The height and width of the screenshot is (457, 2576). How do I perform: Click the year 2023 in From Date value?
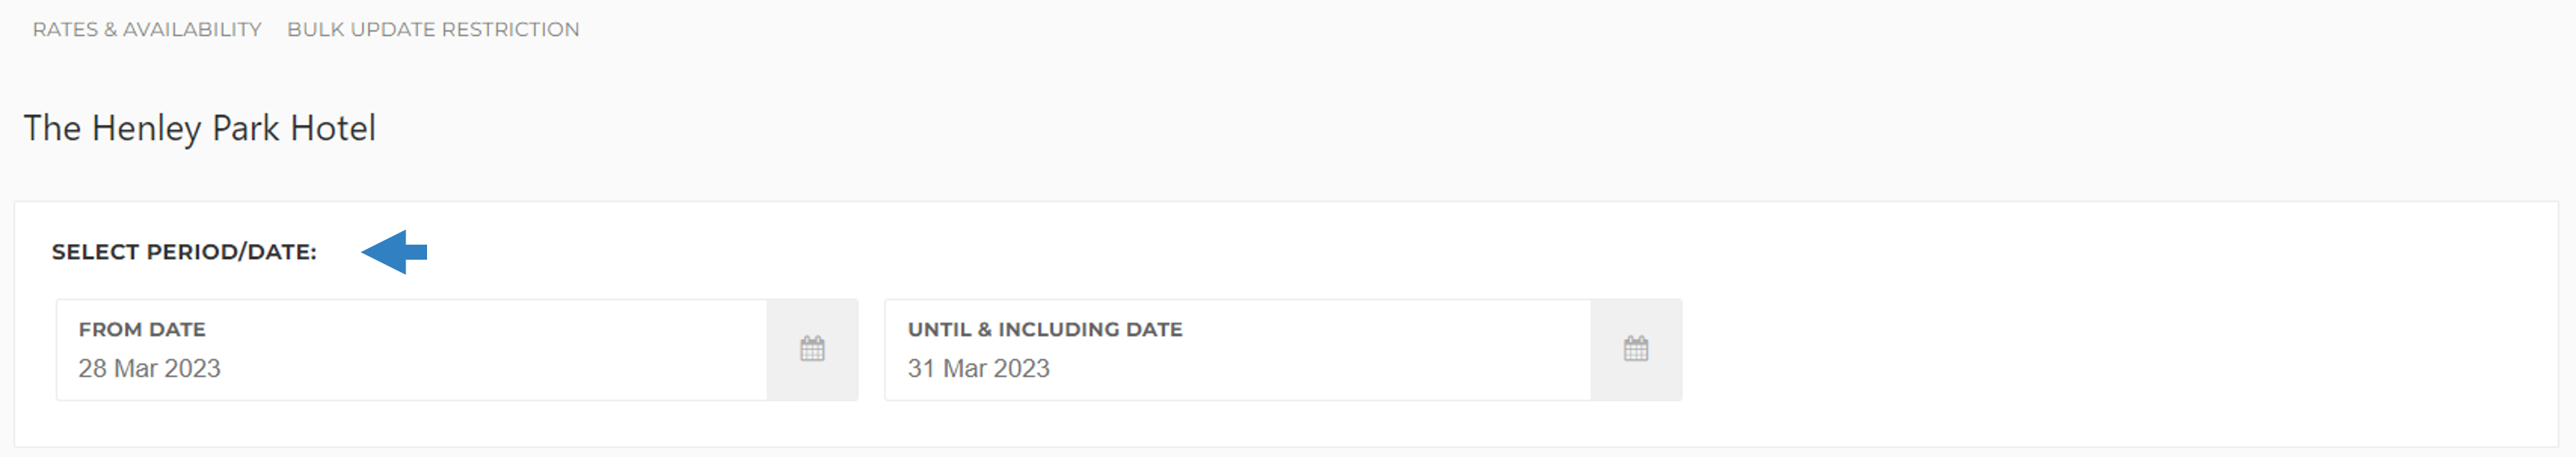click(192, 368)
